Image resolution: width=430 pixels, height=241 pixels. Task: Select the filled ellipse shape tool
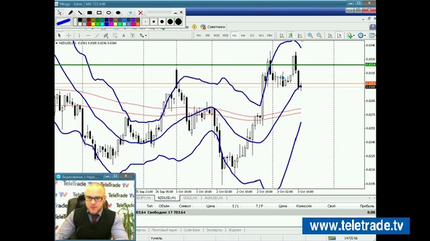click(x=118, y=13)
